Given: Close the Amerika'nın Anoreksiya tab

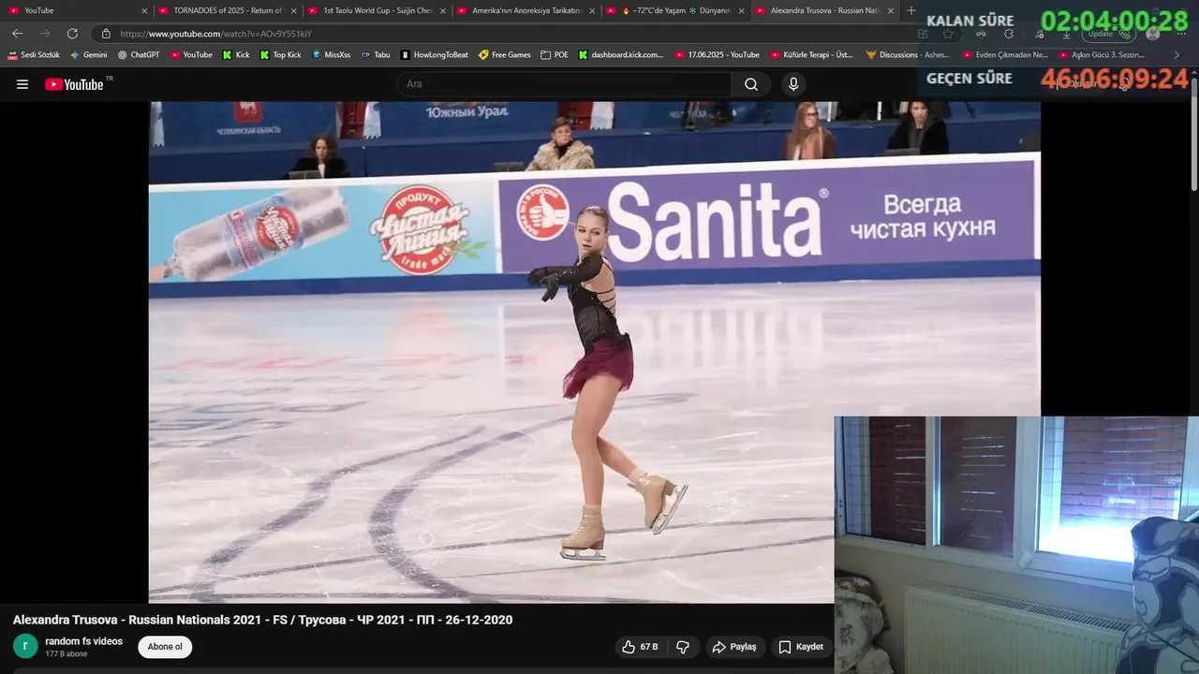Looking at the screenshot, I should [592, 11].
